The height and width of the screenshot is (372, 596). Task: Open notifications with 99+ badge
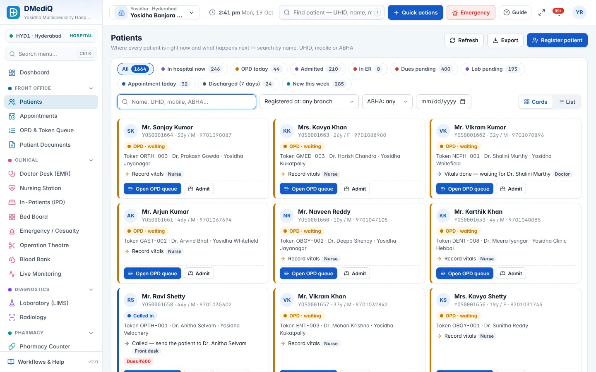[x=559, y=12]
